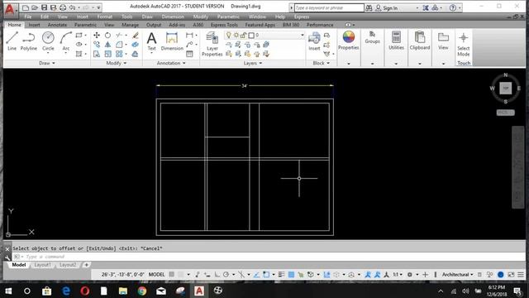The height and width of the screenshot is (298, 529).
Task: Select the Offset tool
Action: pos(136,54)
